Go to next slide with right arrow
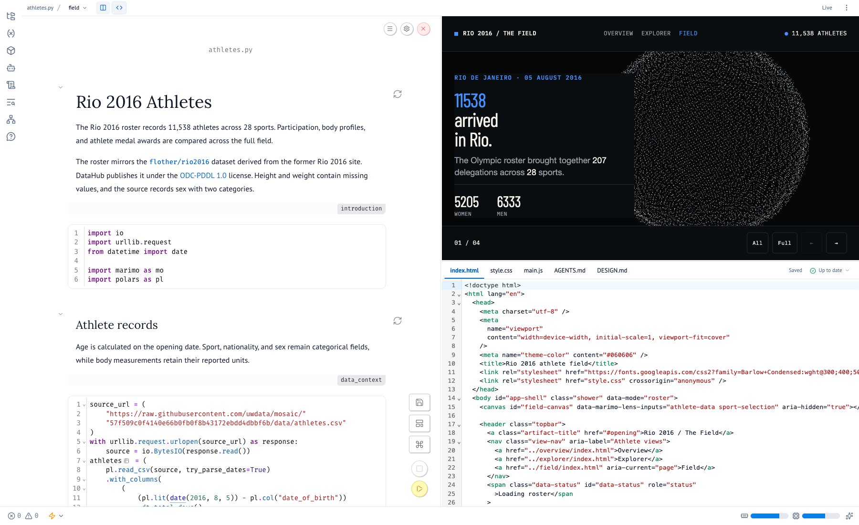The height and width of the screenshot is (525, 859). tap(836, 243)
